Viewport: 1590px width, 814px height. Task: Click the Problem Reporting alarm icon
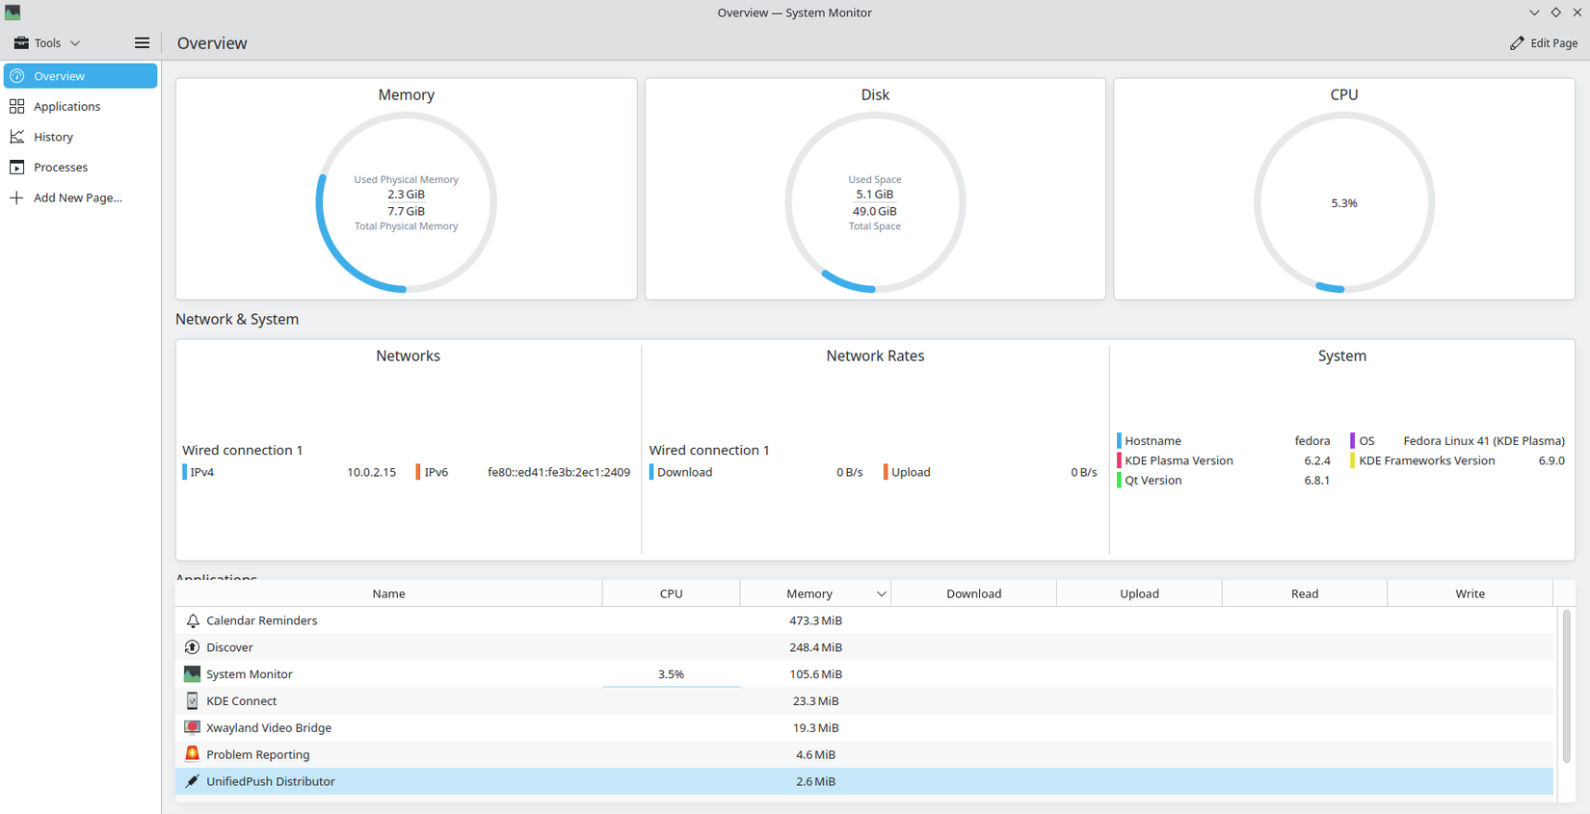coord(192,754)
